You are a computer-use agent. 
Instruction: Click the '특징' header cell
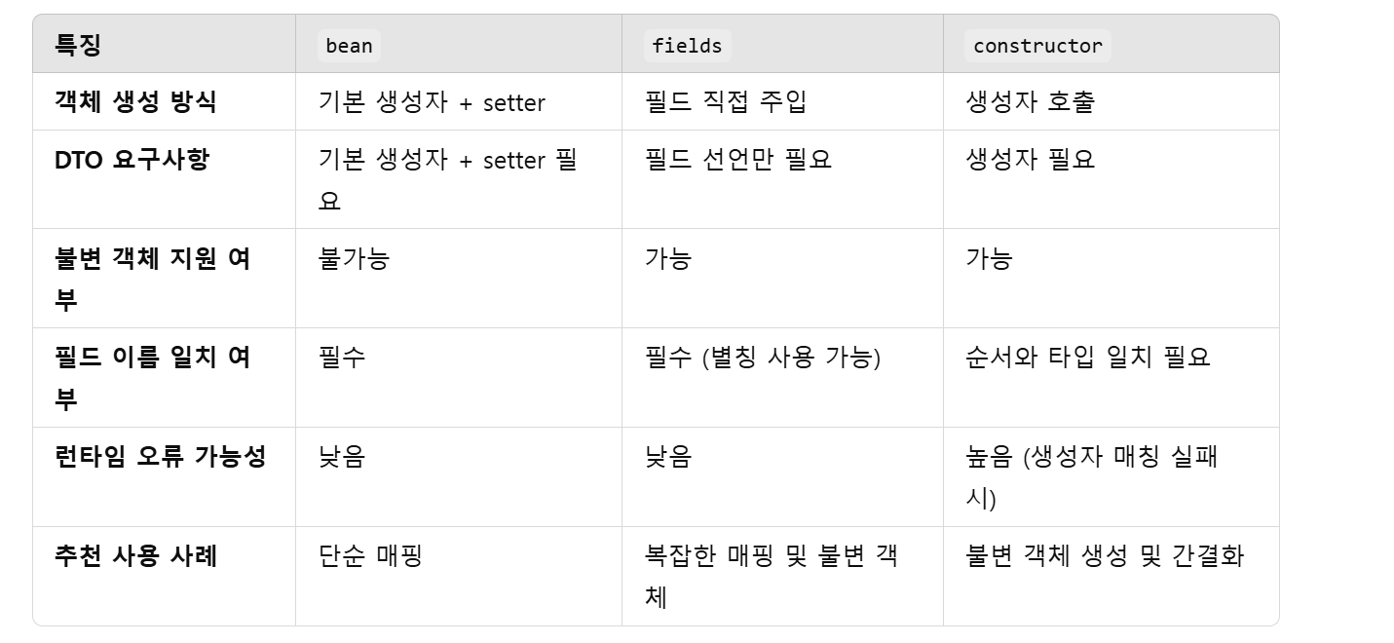pyautogui.click(x=78, y=45)
